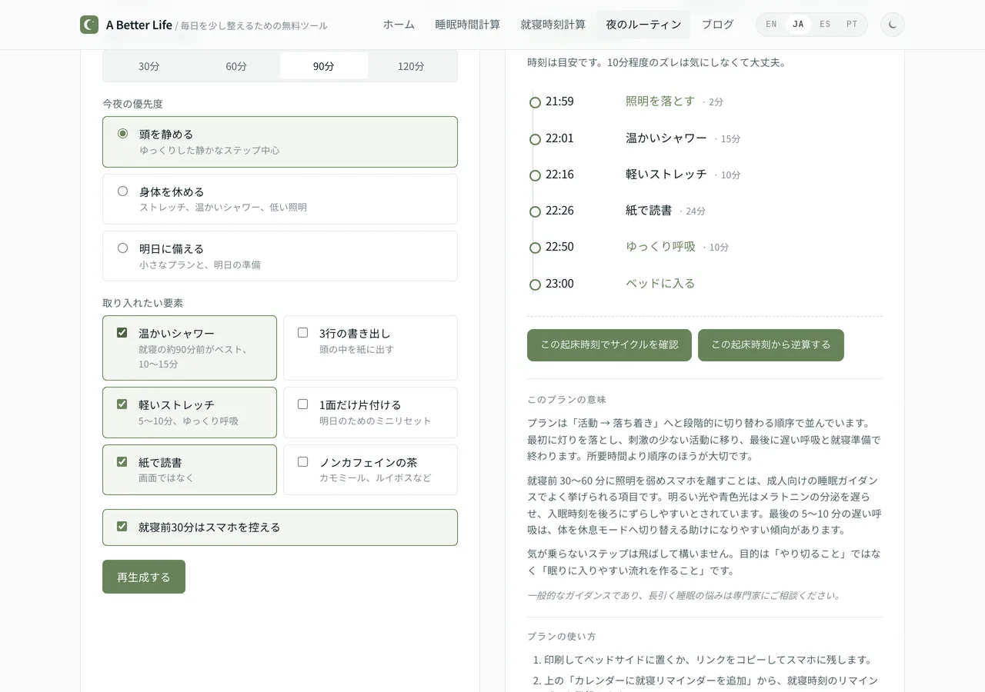
Task: Open 就寝時刻計算 page
Action: [x=553, y=25]
